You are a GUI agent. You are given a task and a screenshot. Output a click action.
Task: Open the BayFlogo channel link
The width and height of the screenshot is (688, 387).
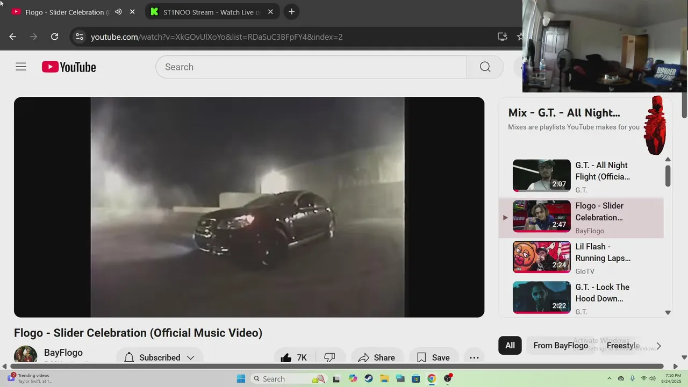(63, 353)
